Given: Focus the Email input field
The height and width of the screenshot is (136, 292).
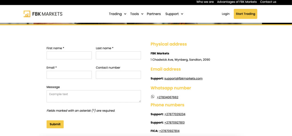Looking at the screenshot, I should (x=69, y=75).
